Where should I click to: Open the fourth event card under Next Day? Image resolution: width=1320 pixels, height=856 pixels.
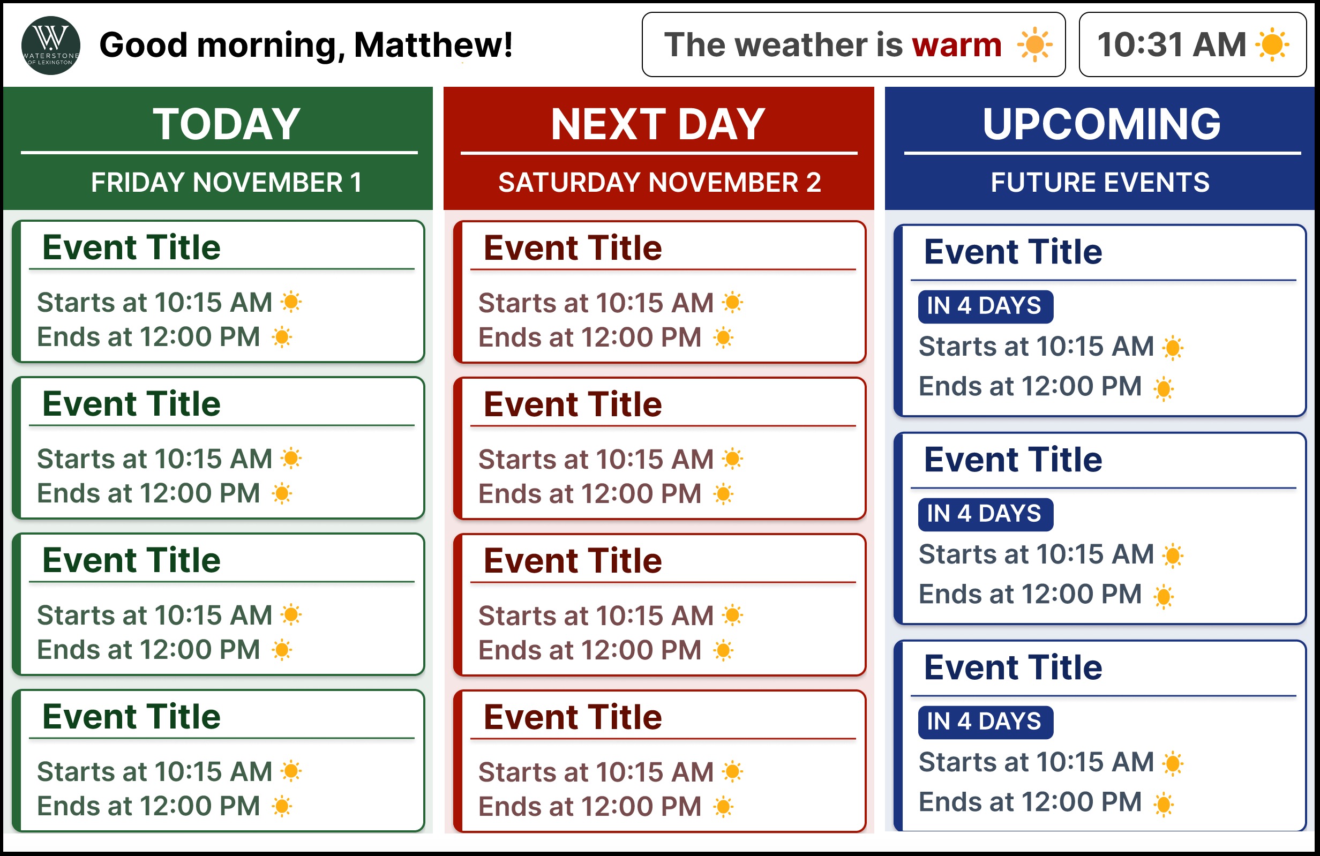pos(660,761)
